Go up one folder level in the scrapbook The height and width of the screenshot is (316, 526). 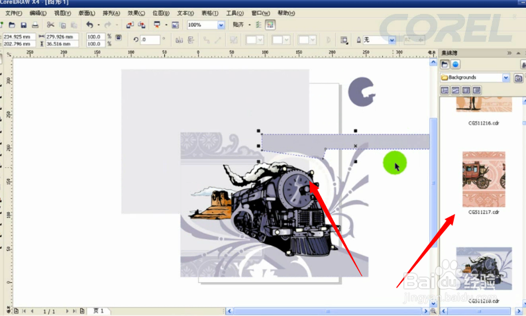(x=518, y=78)
